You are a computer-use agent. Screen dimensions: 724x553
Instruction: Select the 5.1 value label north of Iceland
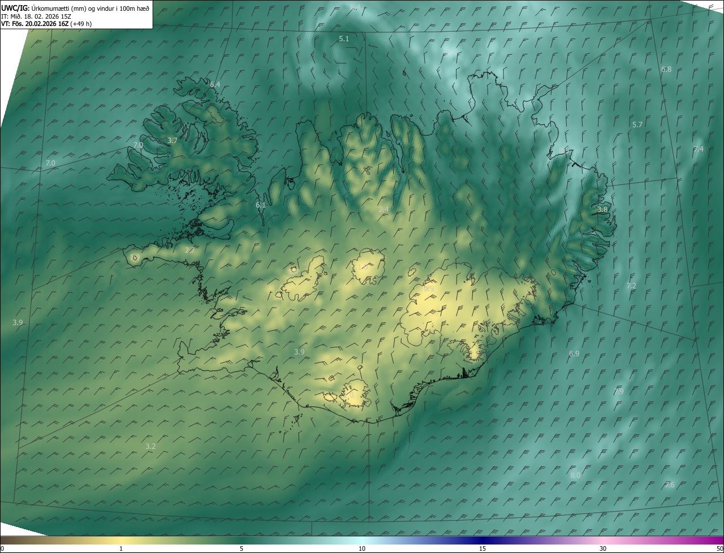point(344,38)
